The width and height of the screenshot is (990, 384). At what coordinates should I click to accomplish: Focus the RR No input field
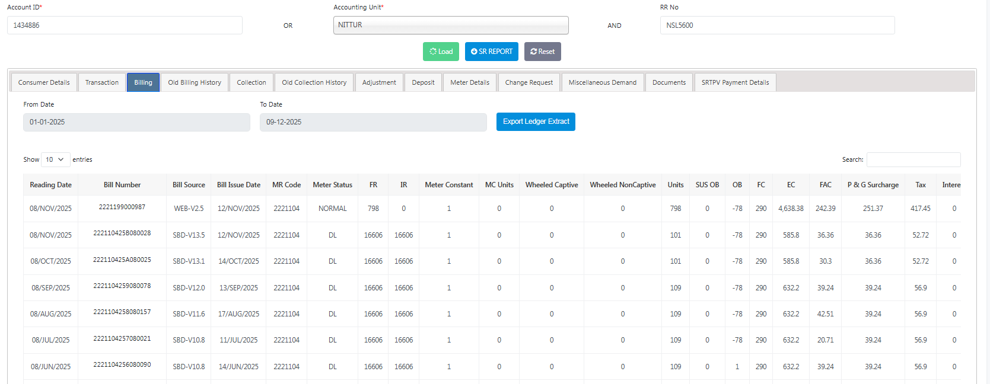pyautogui.click(x=776, y=25)
